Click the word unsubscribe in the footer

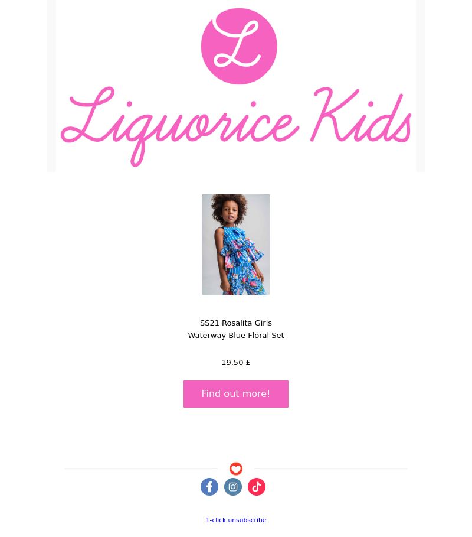(x=247, y=520)
